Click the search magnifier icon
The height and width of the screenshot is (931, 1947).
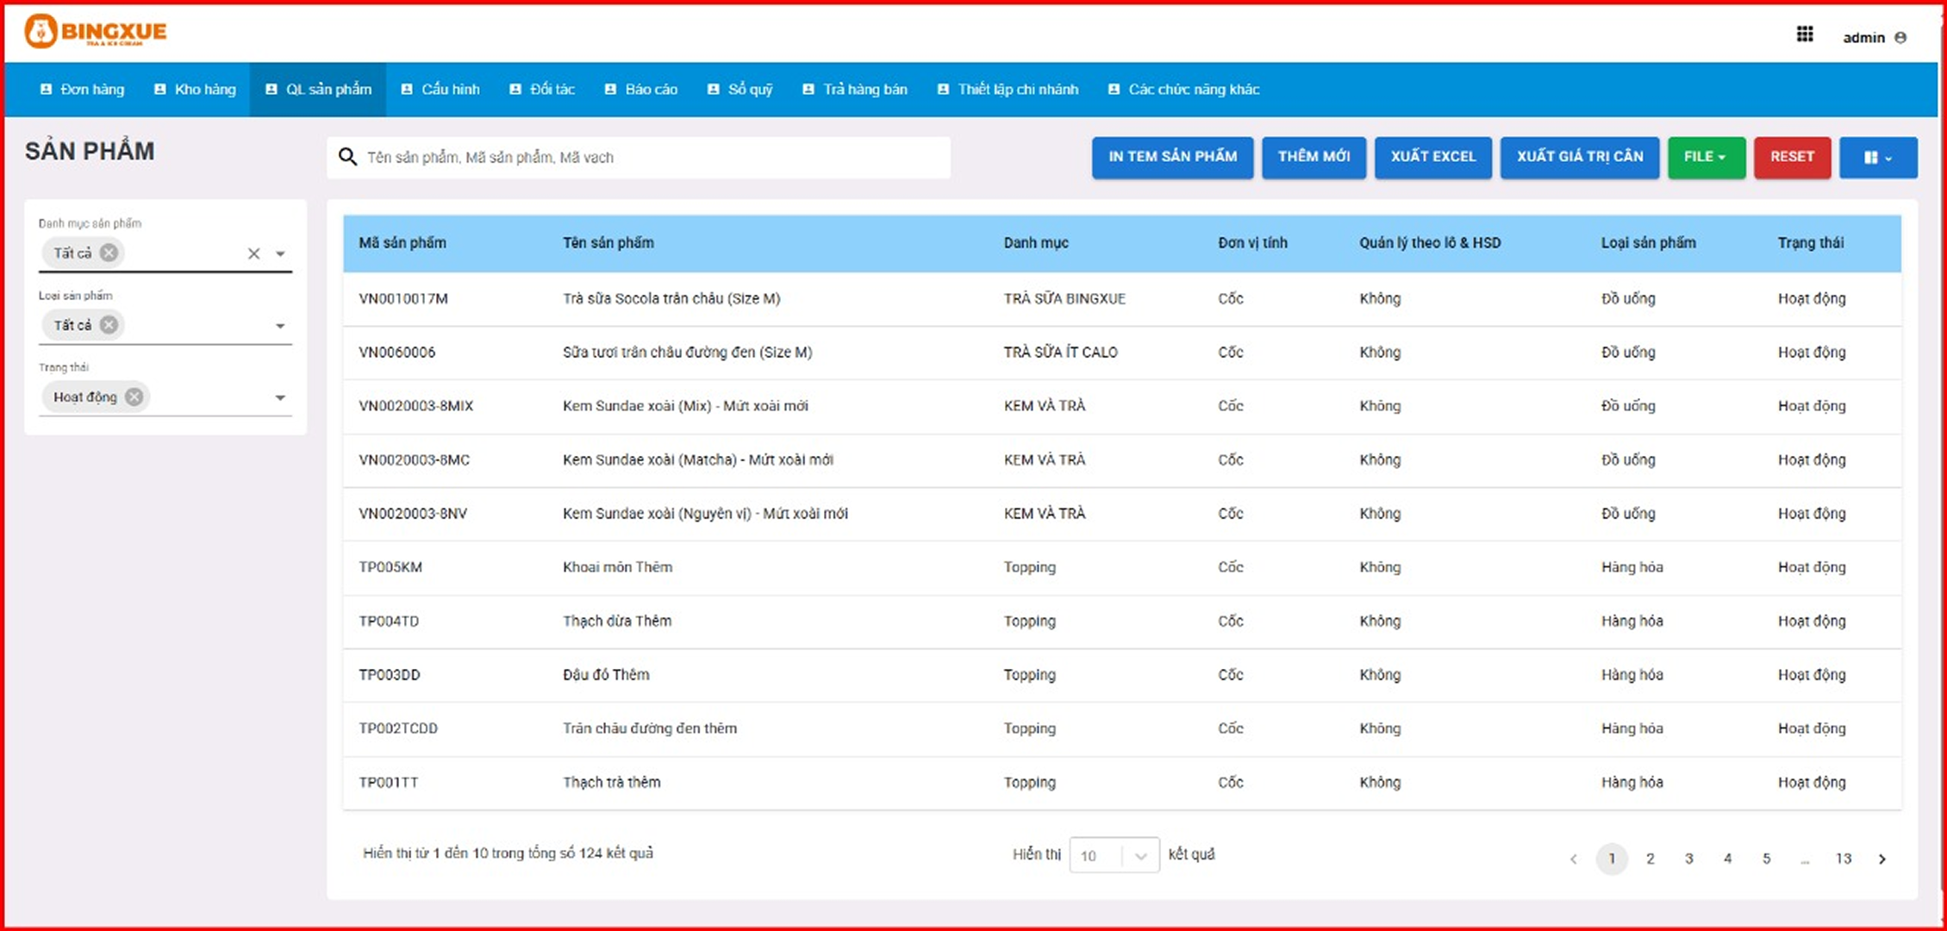tap(347, 157)
